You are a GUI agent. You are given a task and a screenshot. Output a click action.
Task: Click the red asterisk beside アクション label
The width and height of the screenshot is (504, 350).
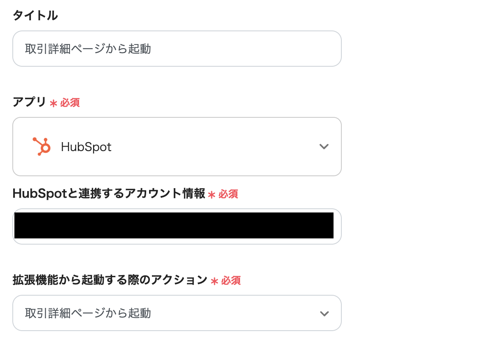point(214,281)
